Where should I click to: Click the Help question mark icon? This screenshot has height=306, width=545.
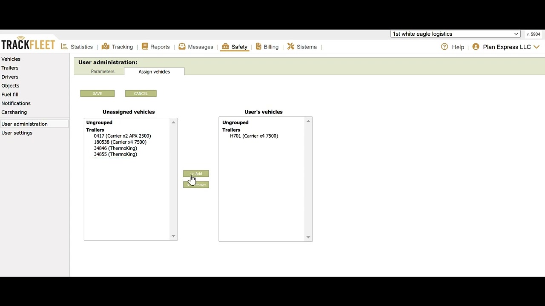[445, 47]
